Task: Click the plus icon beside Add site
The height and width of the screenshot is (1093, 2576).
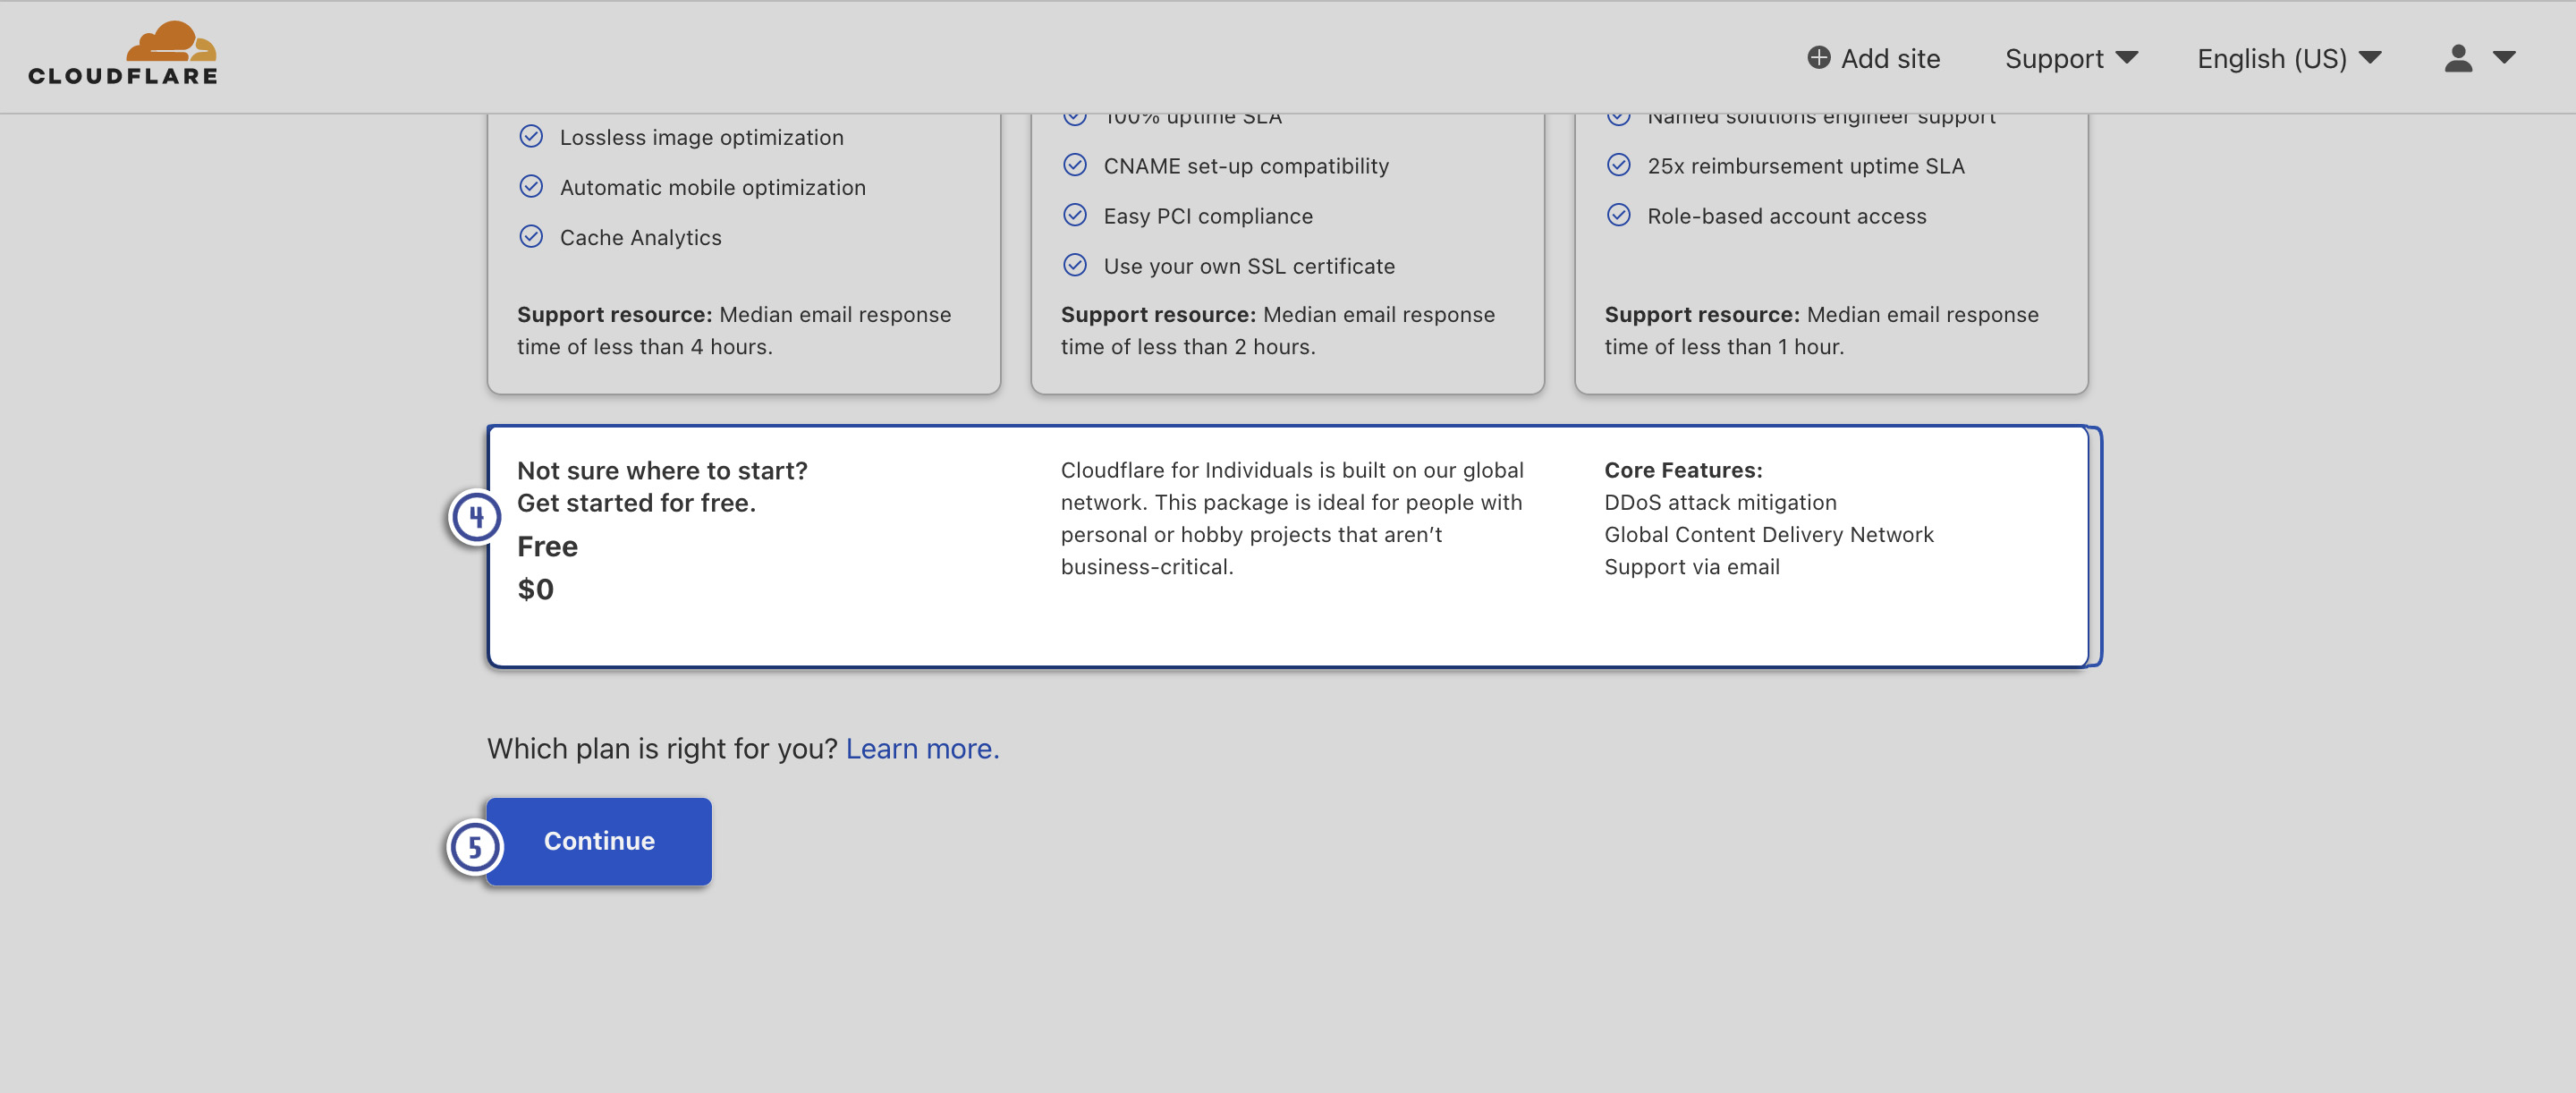Action: (1818, 57)
